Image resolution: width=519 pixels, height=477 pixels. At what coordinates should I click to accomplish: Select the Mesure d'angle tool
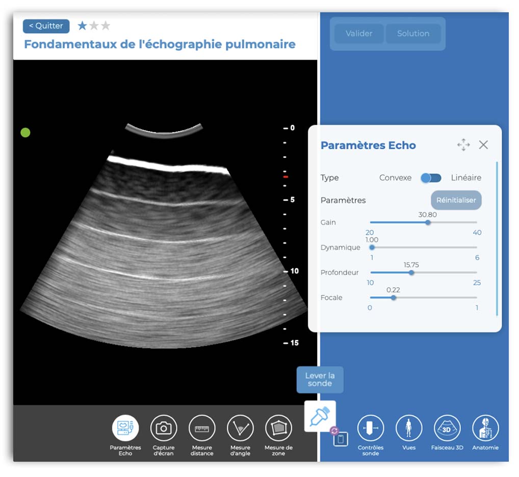click(x=240, y=428)
